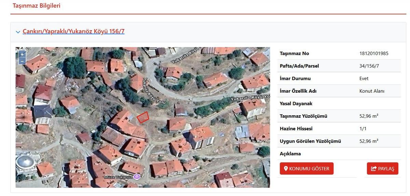Click the Müze Yukarıöz map marker
The height and width of the screenshot is (196, 410).
137,177
